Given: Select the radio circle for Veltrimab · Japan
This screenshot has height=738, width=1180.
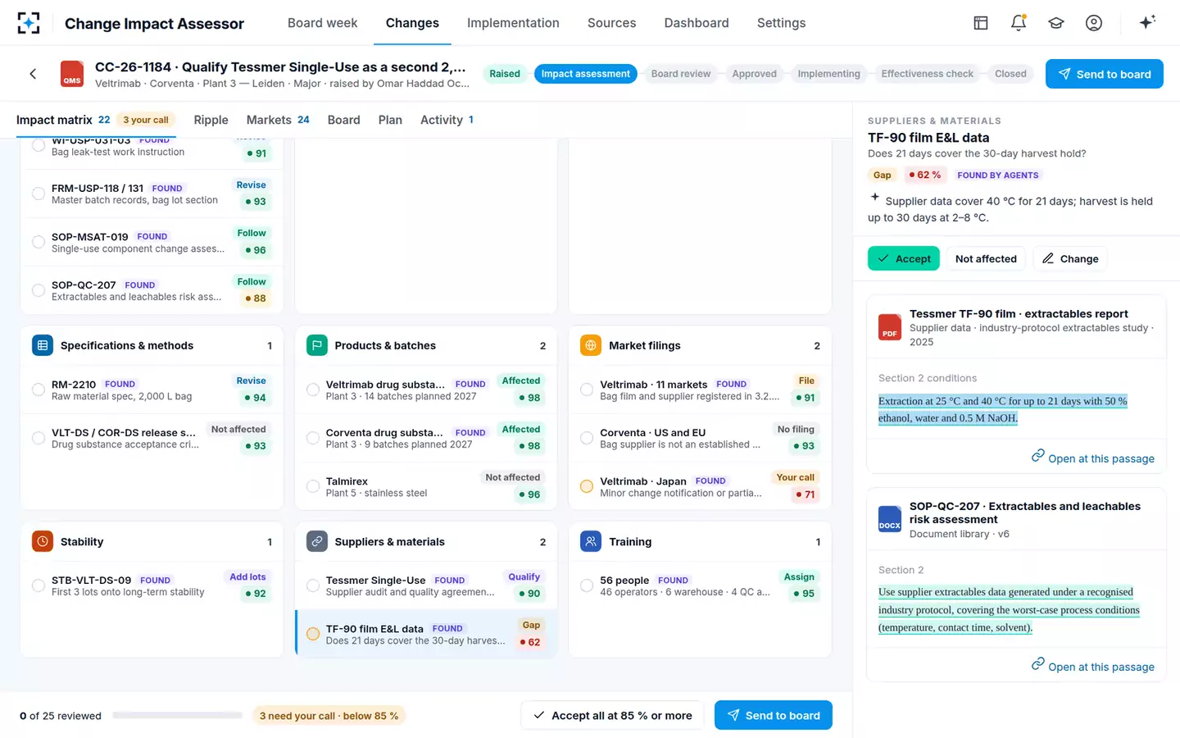Looking at the screenshot, I should [x=587, y=486].
